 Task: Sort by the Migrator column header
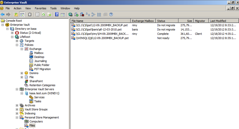tap(201, 21)
